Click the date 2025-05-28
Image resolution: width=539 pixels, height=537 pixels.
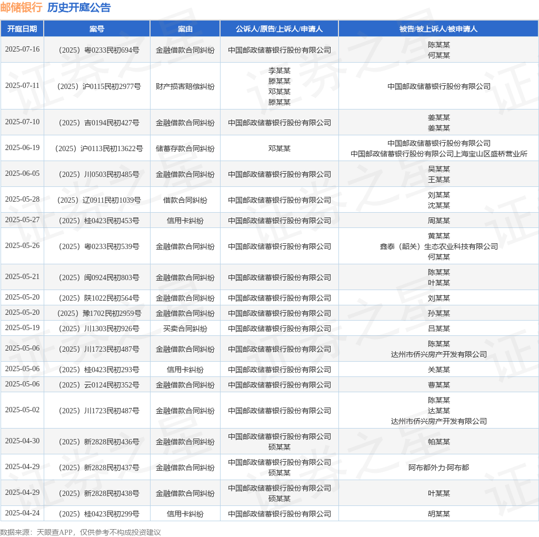22,199
